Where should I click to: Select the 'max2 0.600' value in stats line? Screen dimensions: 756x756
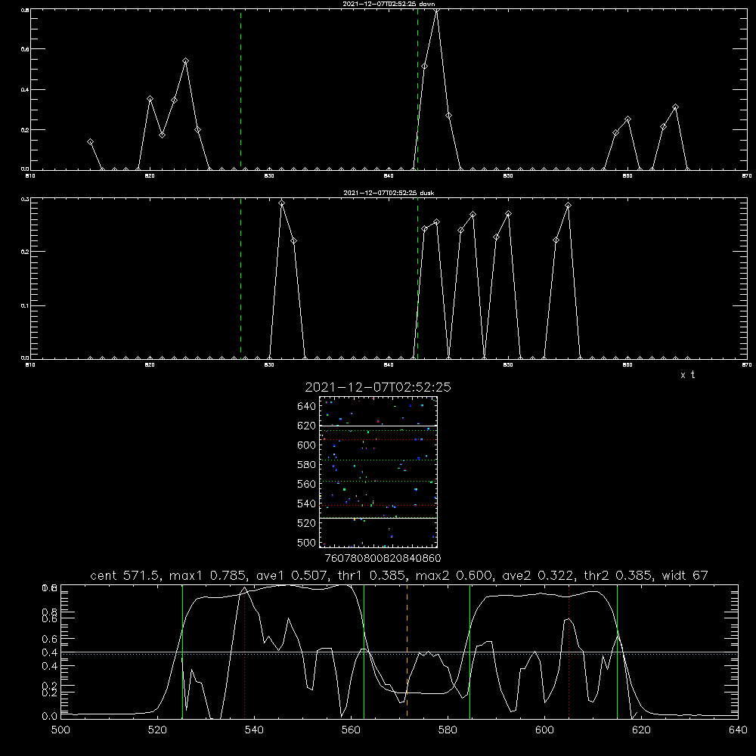point(454,575)
